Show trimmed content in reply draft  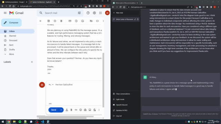(x=50, y=104)
